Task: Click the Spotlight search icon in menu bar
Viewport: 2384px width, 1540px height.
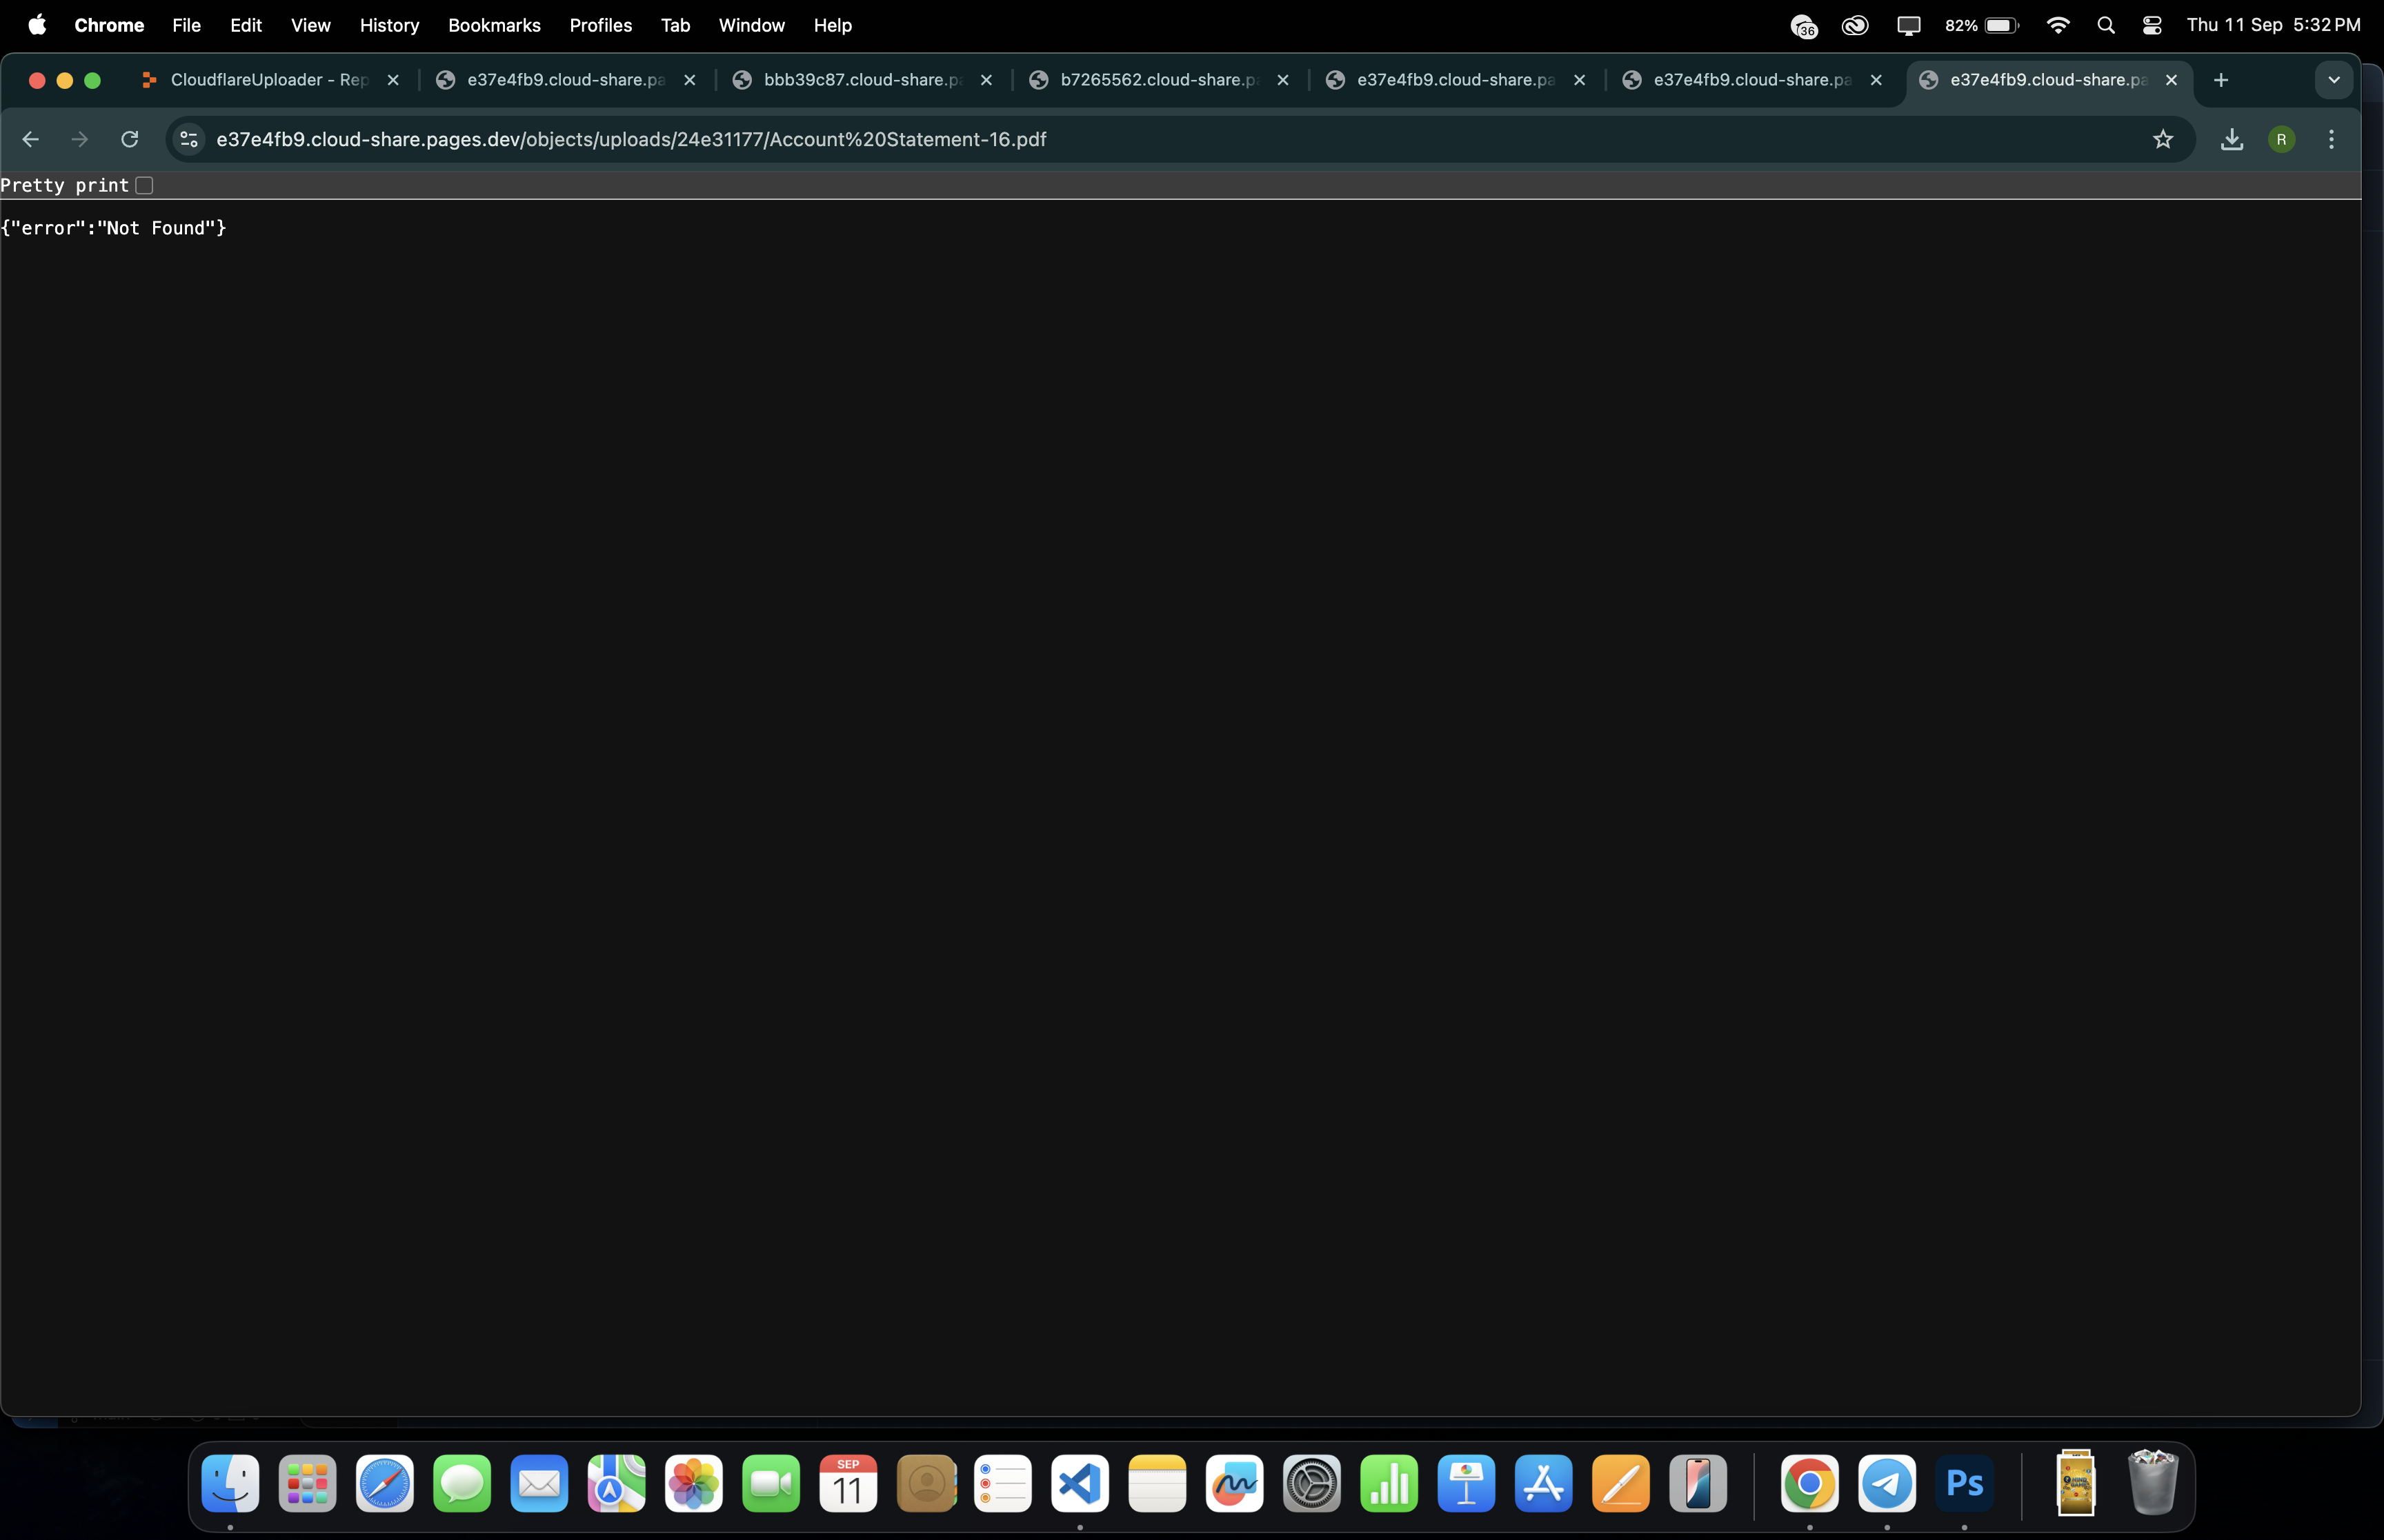Action: pyautogui.click(x=2106, y=25)
